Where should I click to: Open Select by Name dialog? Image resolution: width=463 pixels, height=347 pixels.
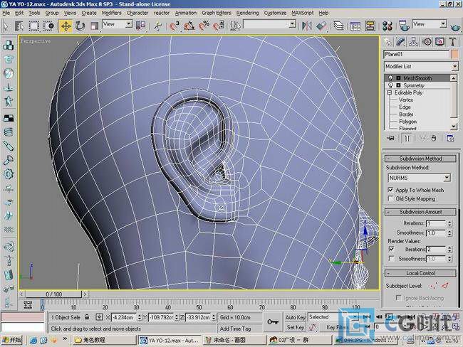tap(19, 26)
